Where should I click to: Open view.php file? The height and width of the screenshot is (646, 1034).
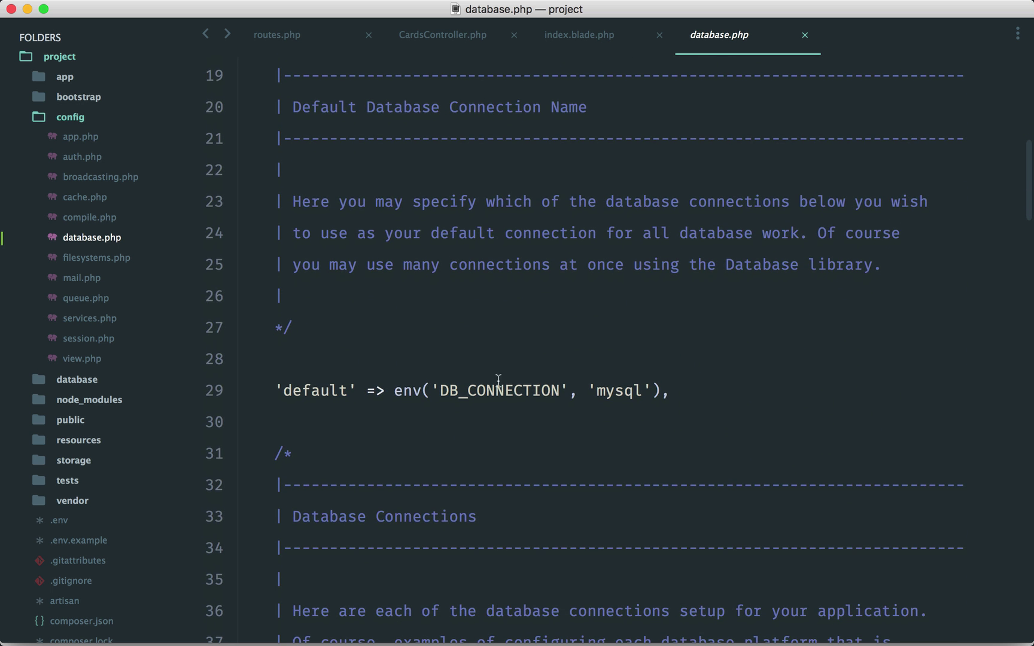click(x=82, y=358)
